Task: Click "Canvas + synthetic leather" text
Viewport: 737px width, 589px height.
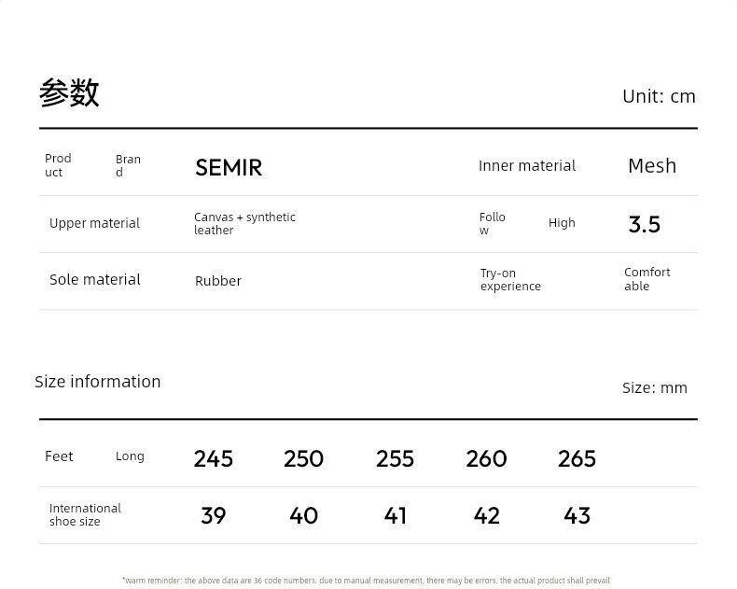Action: [244, 223]
